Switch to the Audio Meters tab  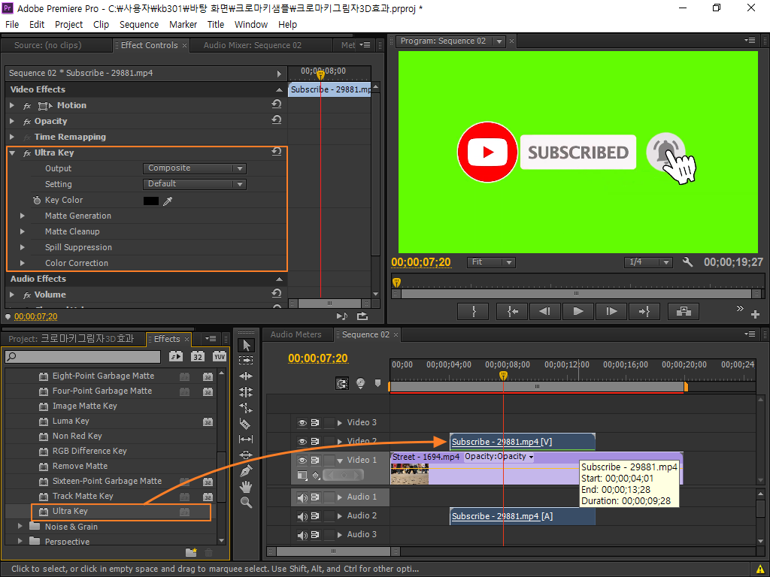click(296, 334)
